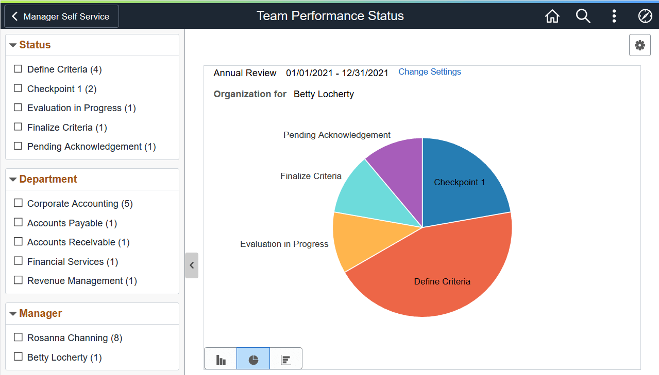Select the Checkpoint 1 status filter

18,88
